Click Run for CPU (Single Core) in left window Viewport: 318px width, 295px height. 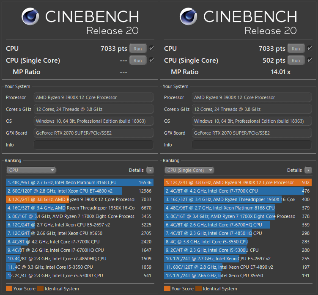click(x=138, y=61)
